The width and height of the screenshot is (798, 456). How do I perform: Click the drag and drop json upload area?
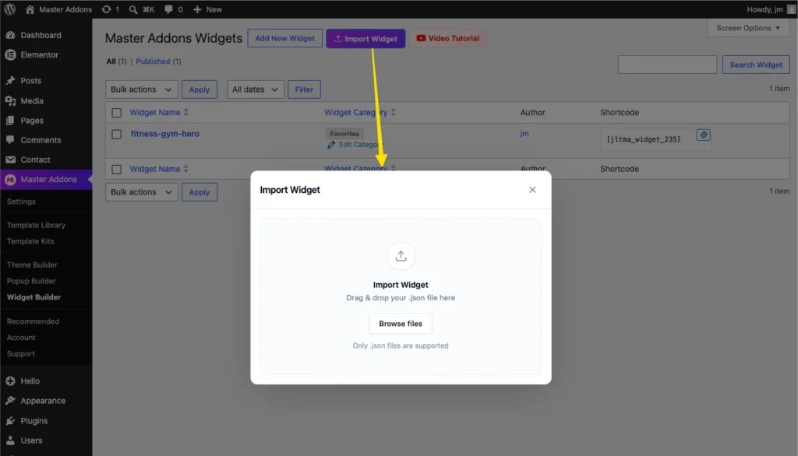coord(401,296)
